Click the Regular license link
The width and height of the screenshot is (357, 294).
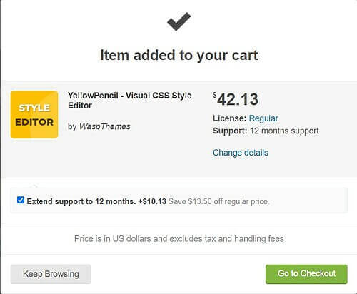coord(263,118)
